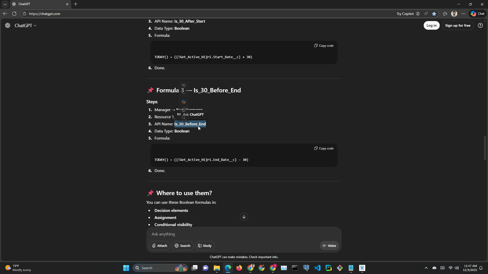Copy code of Is_30_After_Start formula
The width and height of the screenshot is (488, 274).
point(324,46)
